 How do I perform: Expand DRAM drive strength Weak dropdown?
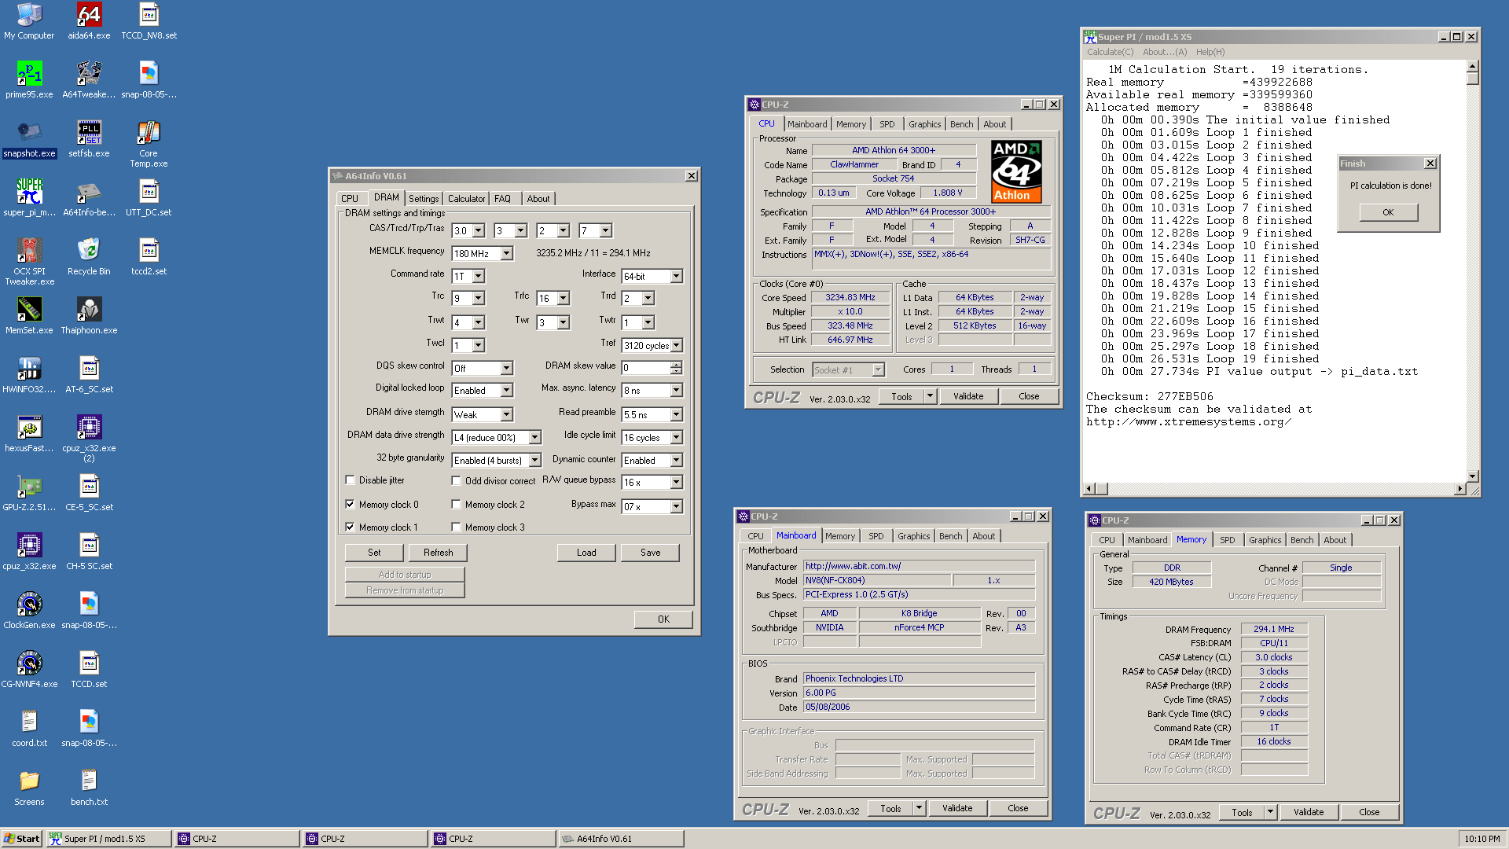(x=506, y=414)
